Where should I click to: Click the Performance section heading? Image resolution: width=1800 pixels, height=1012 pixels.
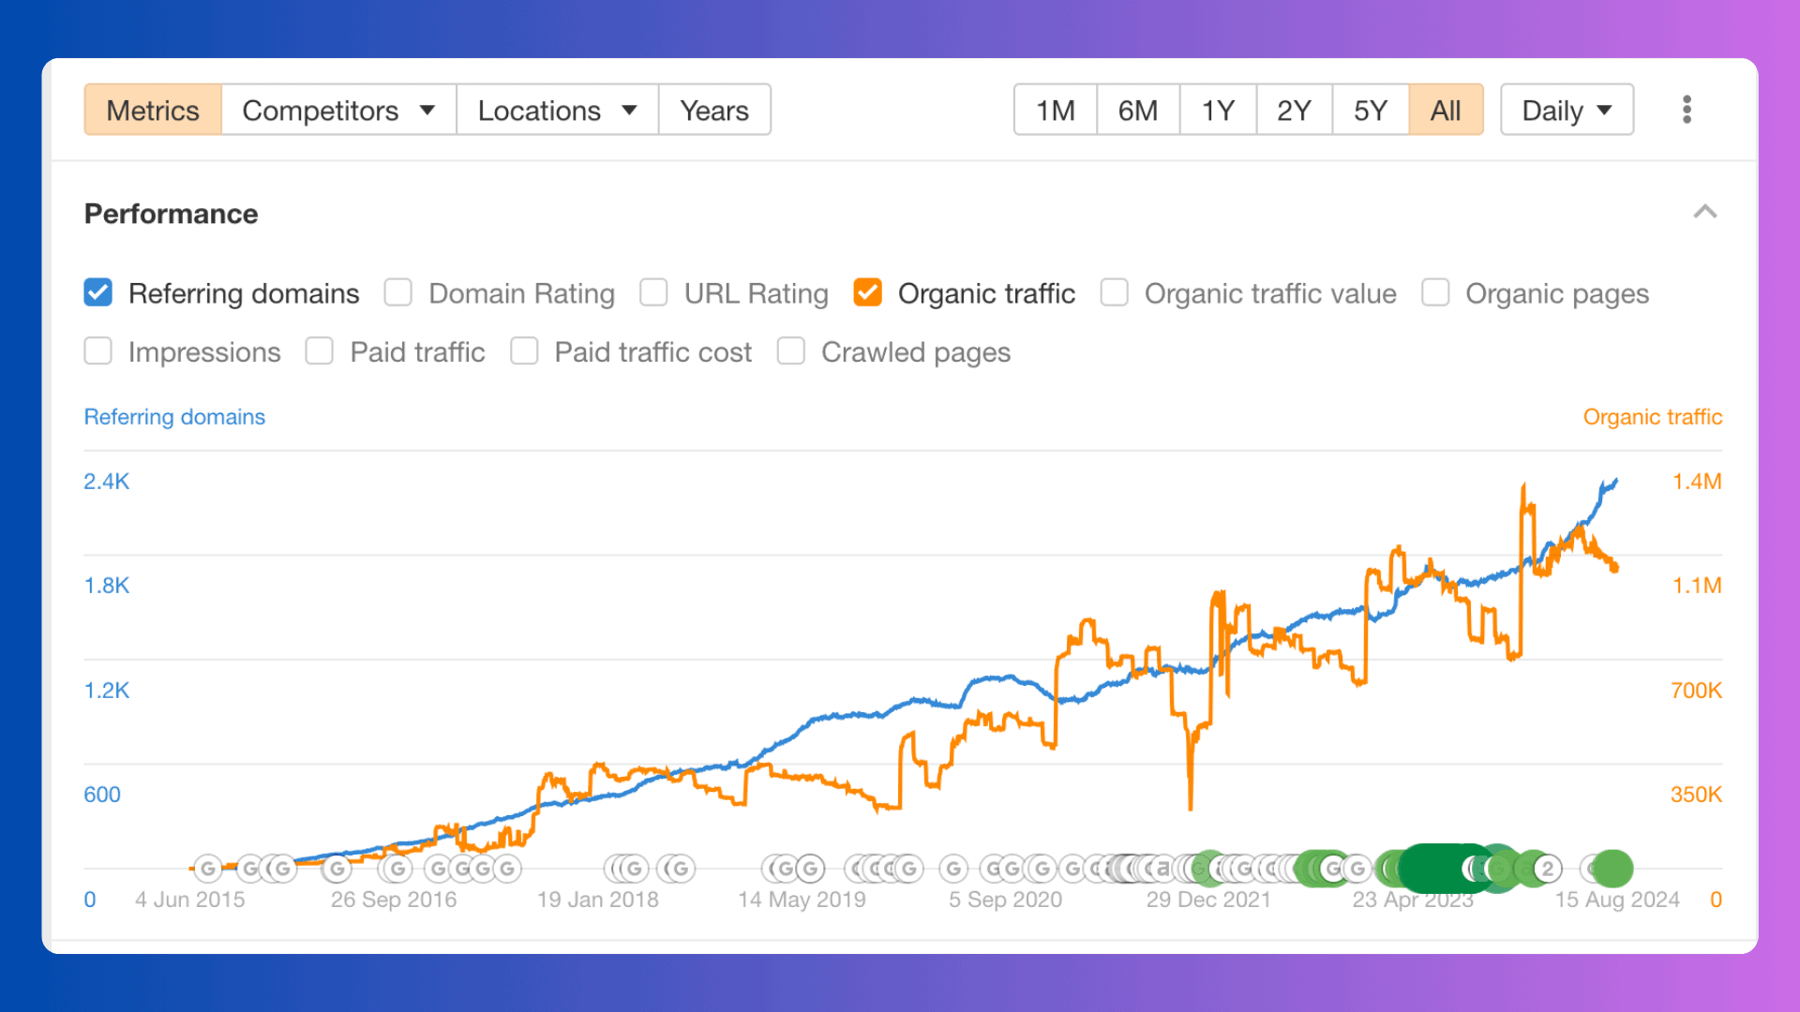pos(171,214)
